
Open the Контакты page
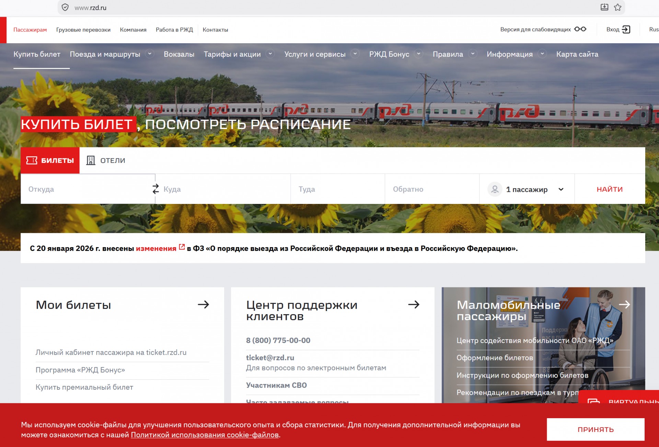tap(215, 30)
